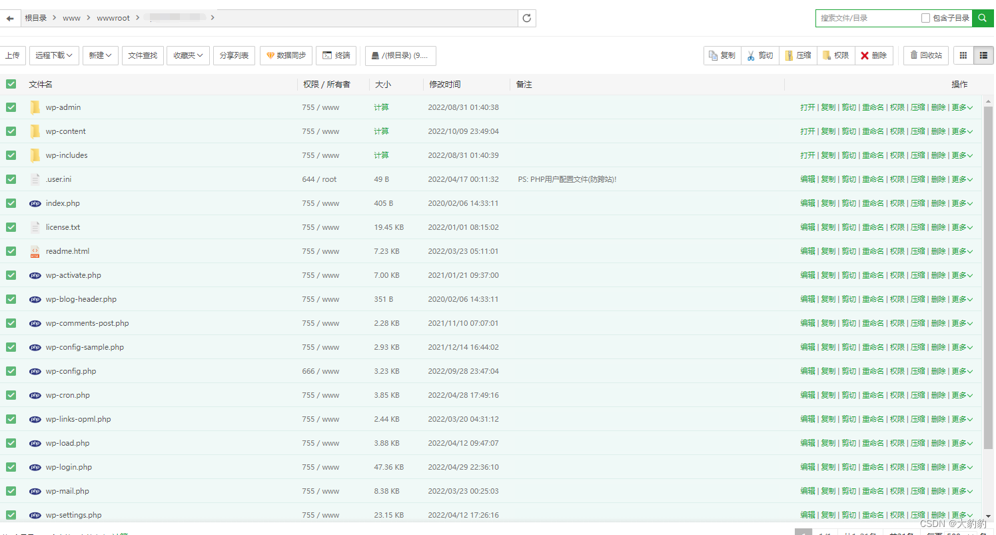996x535 pixels.
Task: Toggle the select-all checkbox in the header
Action: coord(11,84)
